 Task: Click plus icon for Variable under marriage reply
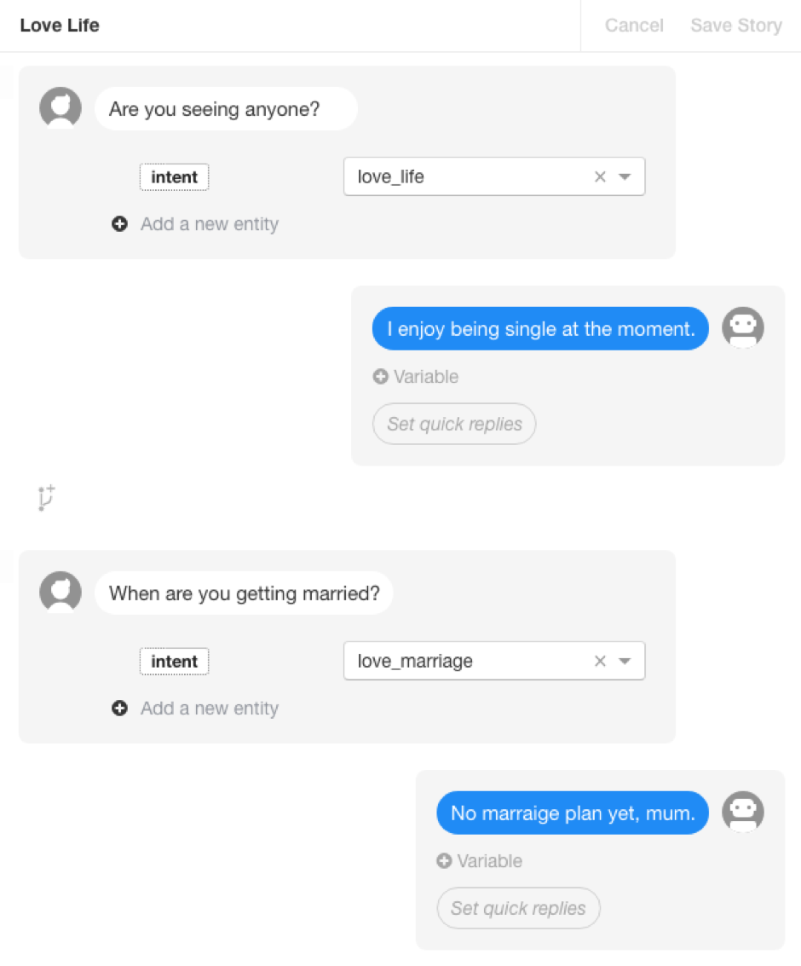point(444,860)
